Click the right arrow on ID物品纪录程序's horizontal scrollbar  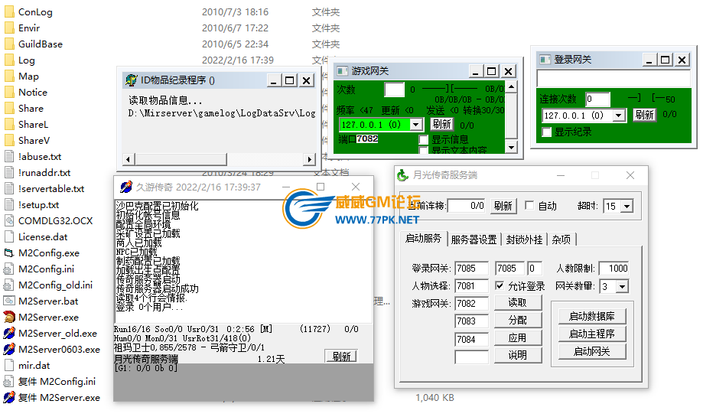click(x=310, y=159)
